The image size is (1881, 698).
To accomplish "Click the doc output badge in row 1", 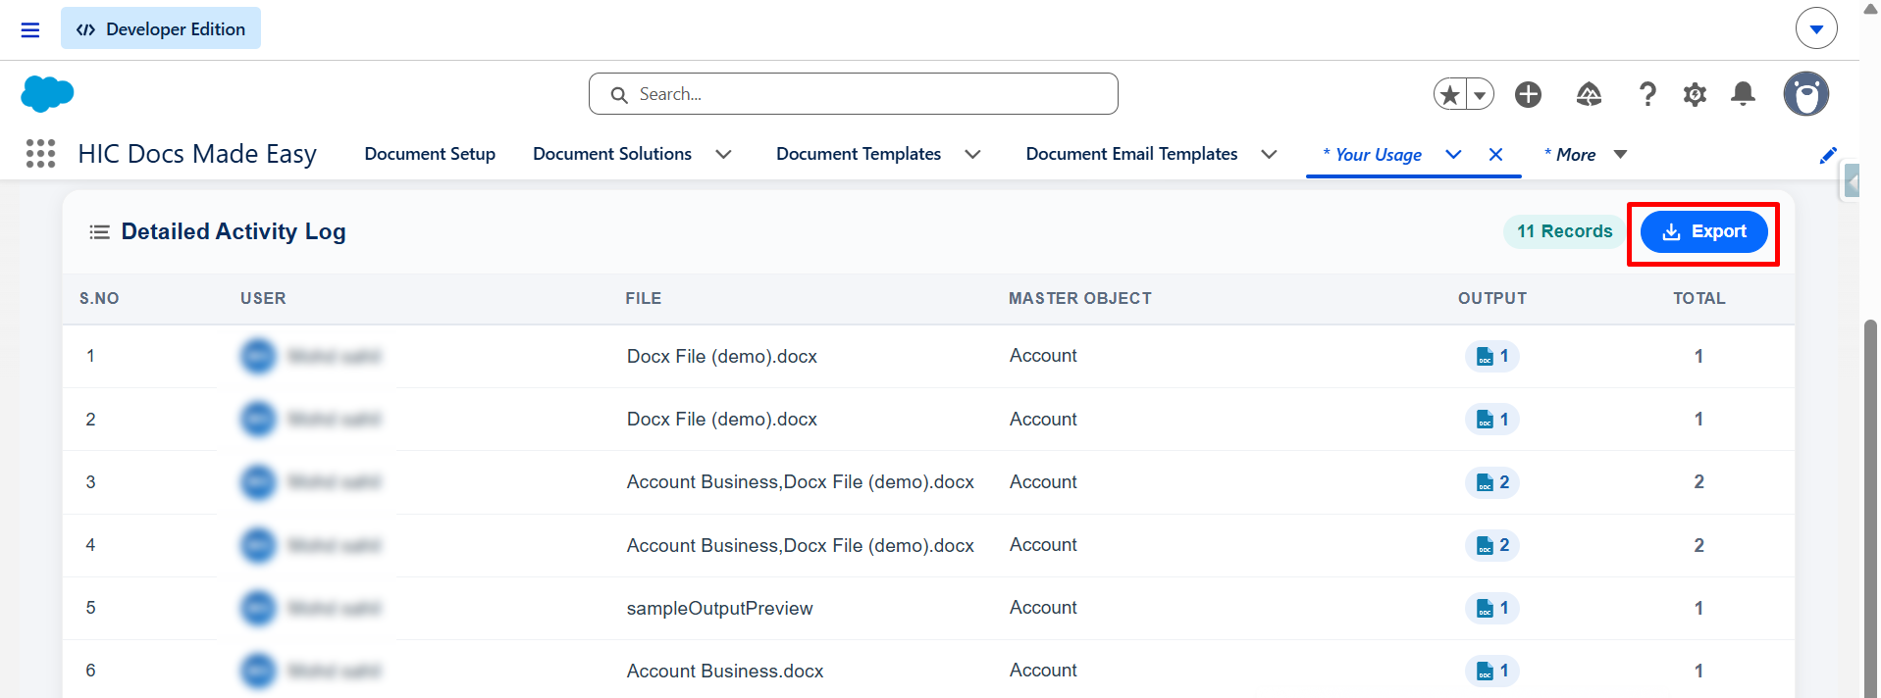I will click(x=1492, y=356).
